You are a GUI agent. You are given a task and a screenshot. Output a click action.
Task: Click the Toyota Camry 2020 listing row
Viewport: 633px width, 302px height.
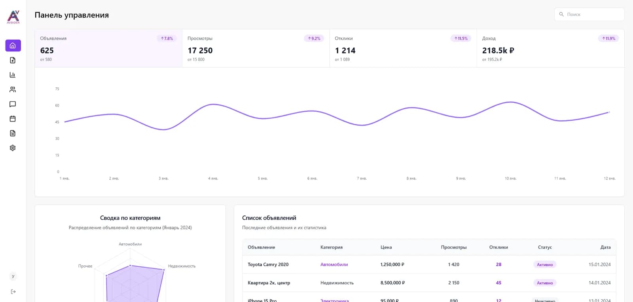tap(429, 264)
